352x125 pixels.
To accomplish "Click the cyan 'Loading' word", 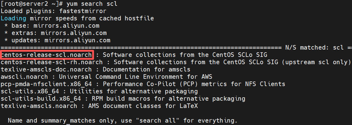I will 13,19.
